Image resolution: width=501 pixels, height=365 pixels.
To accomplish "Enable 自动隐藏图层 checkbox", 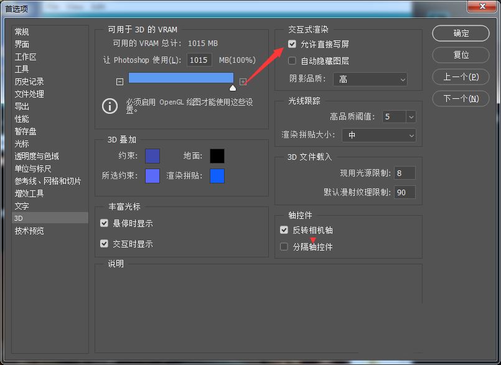I will [x=292, y=60].
